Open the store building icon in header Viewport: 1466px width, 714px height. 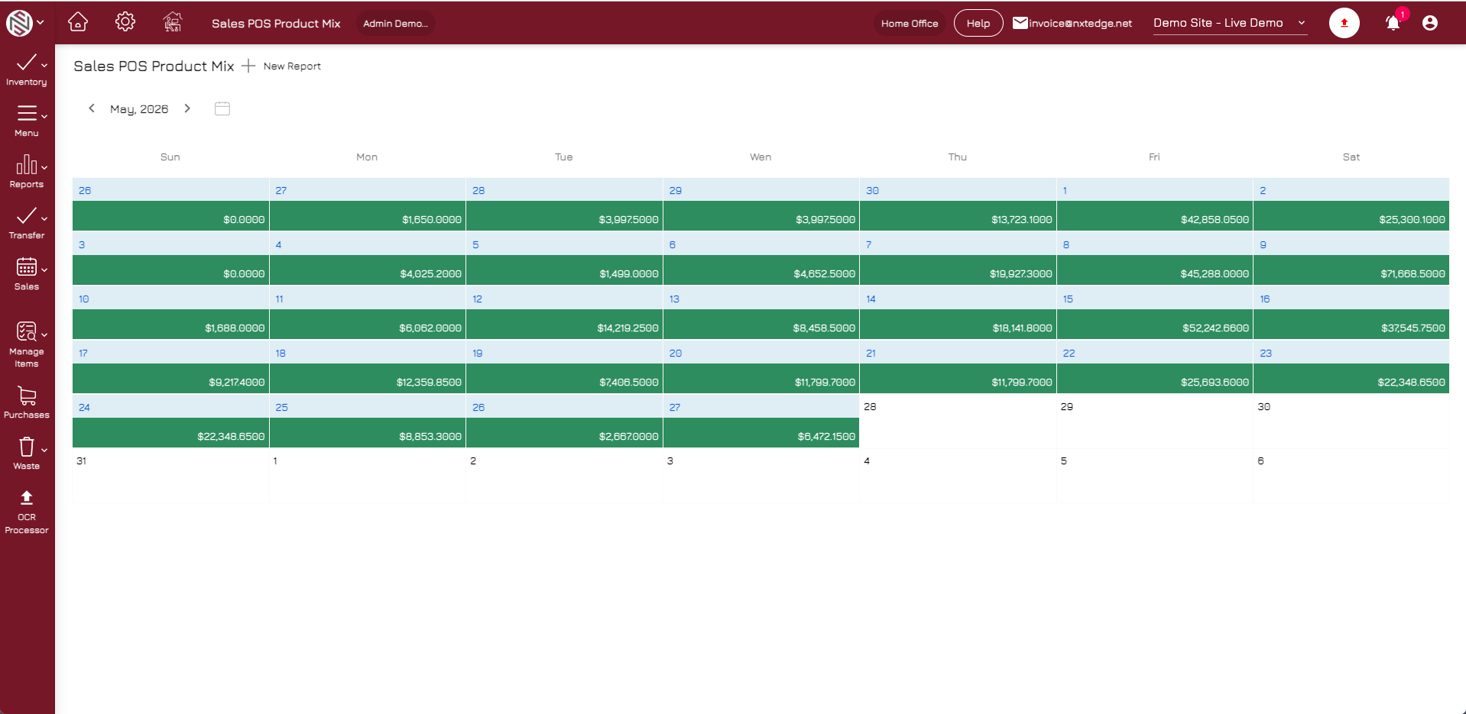[x=173, y=22]
